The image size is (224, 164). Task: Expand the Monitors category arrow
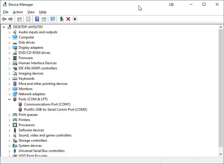point(9,89)
